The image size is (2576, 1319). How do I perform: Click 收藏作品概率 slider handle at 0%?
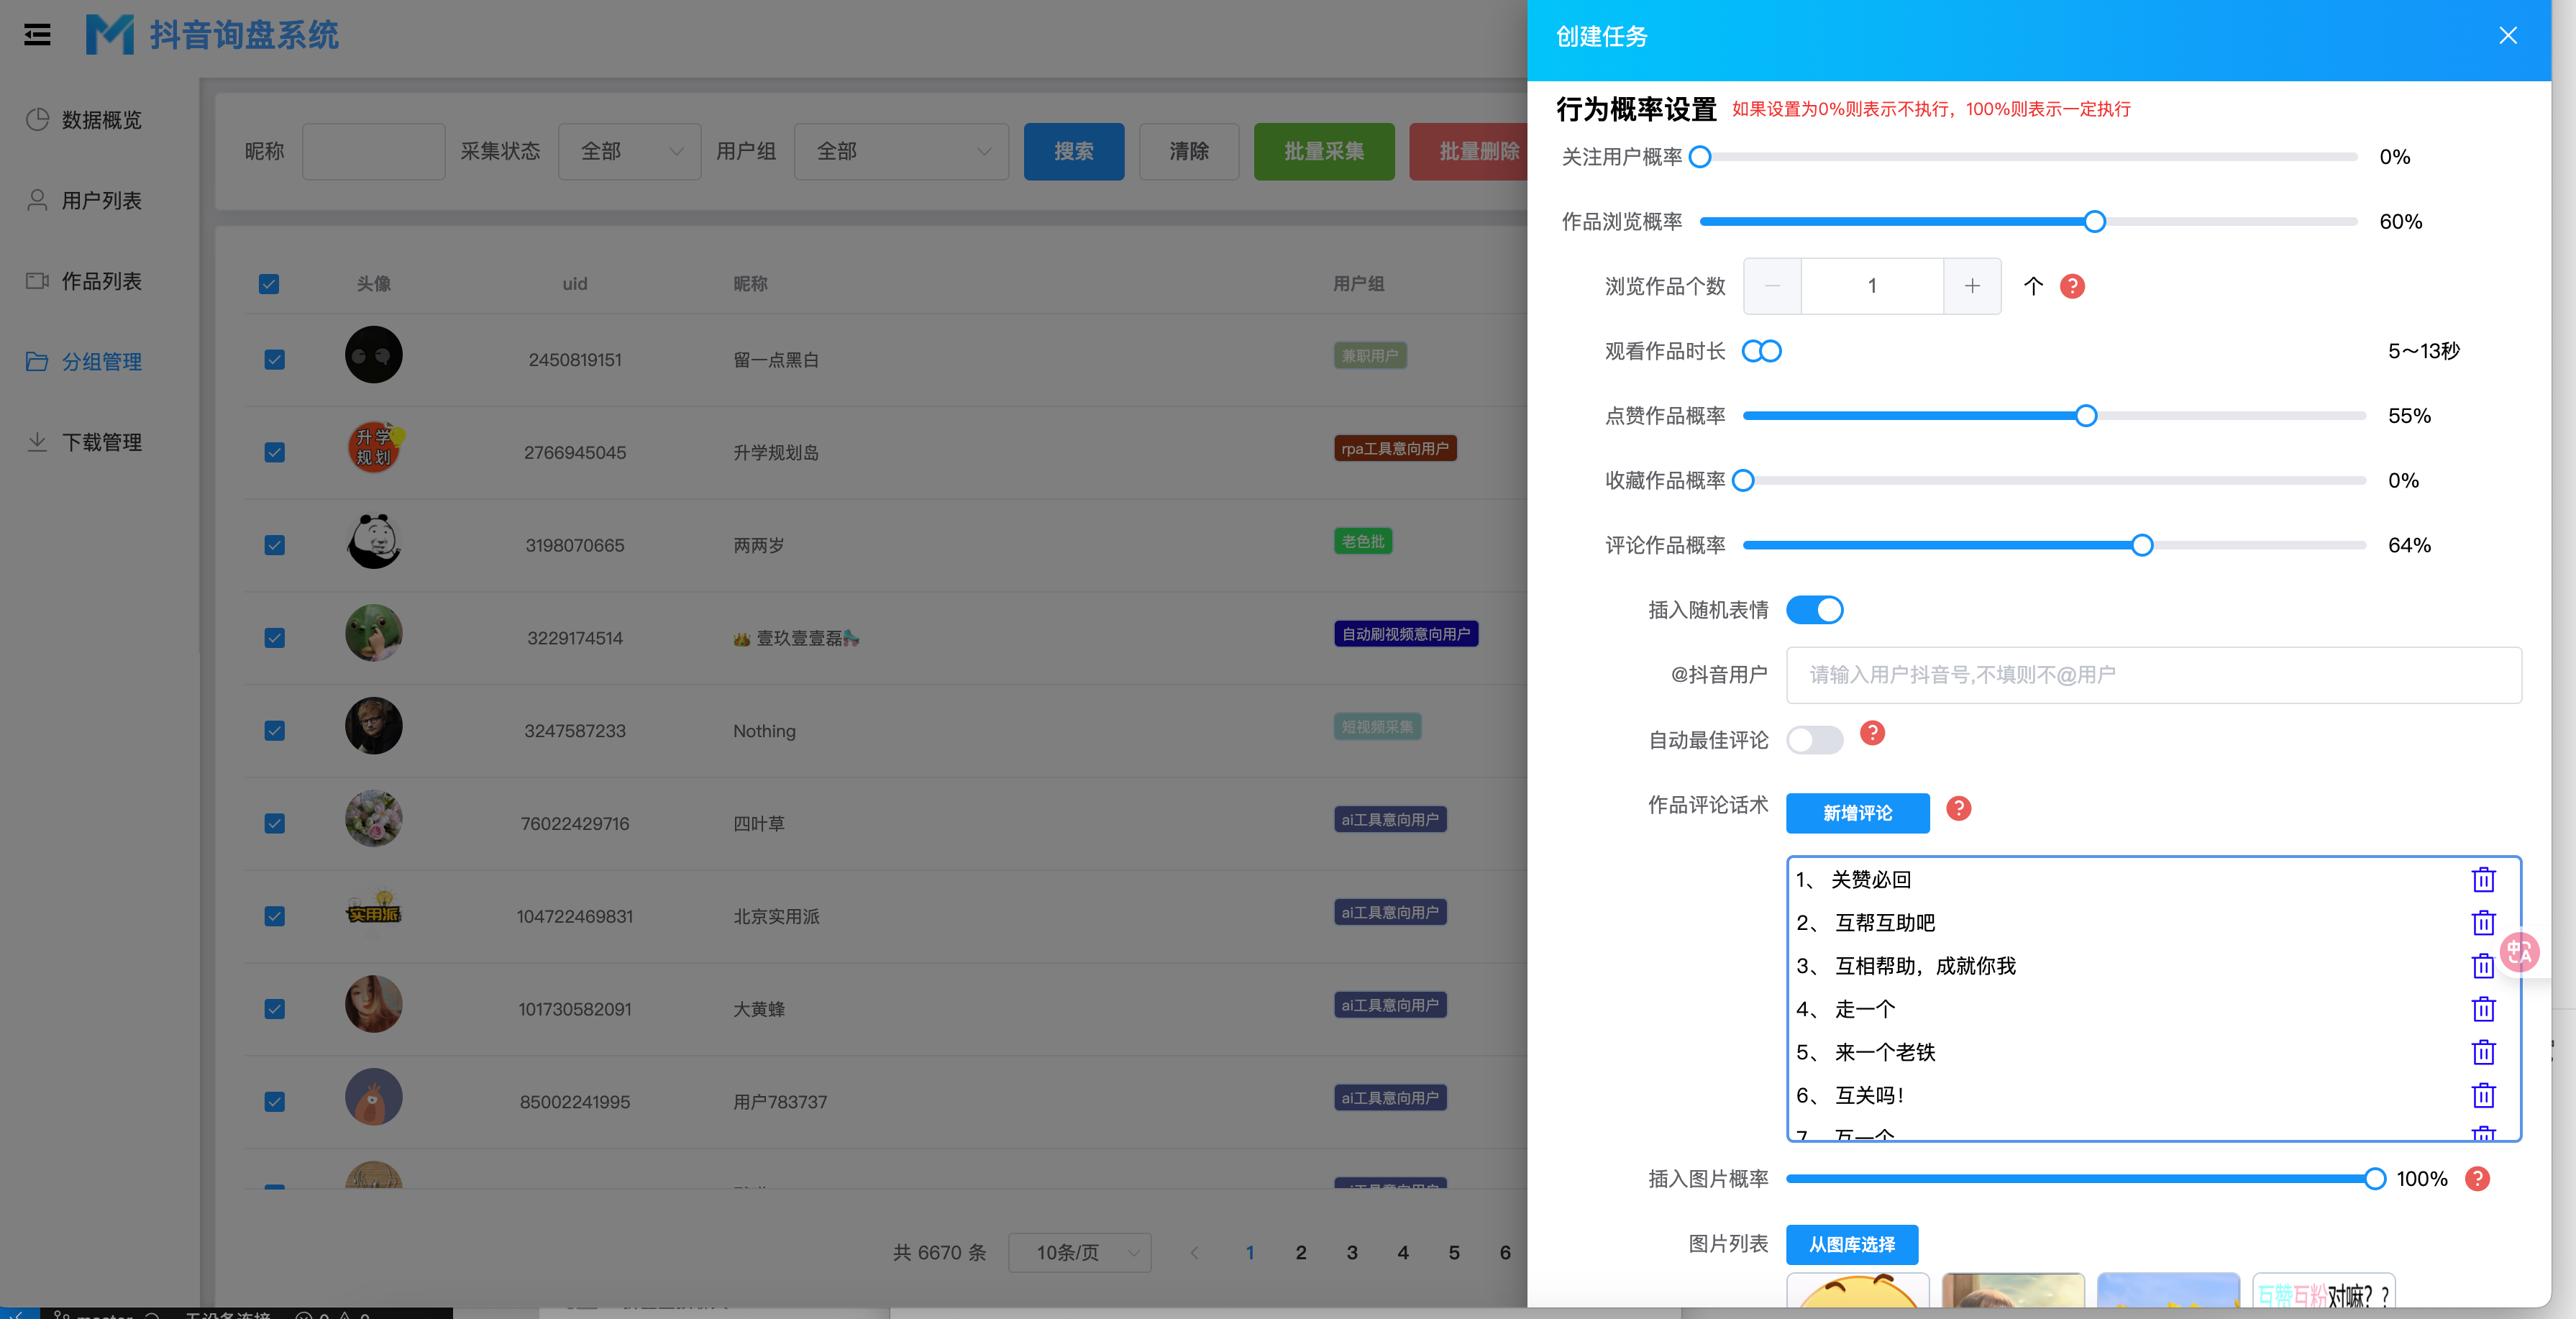[x=1743, y=481]
